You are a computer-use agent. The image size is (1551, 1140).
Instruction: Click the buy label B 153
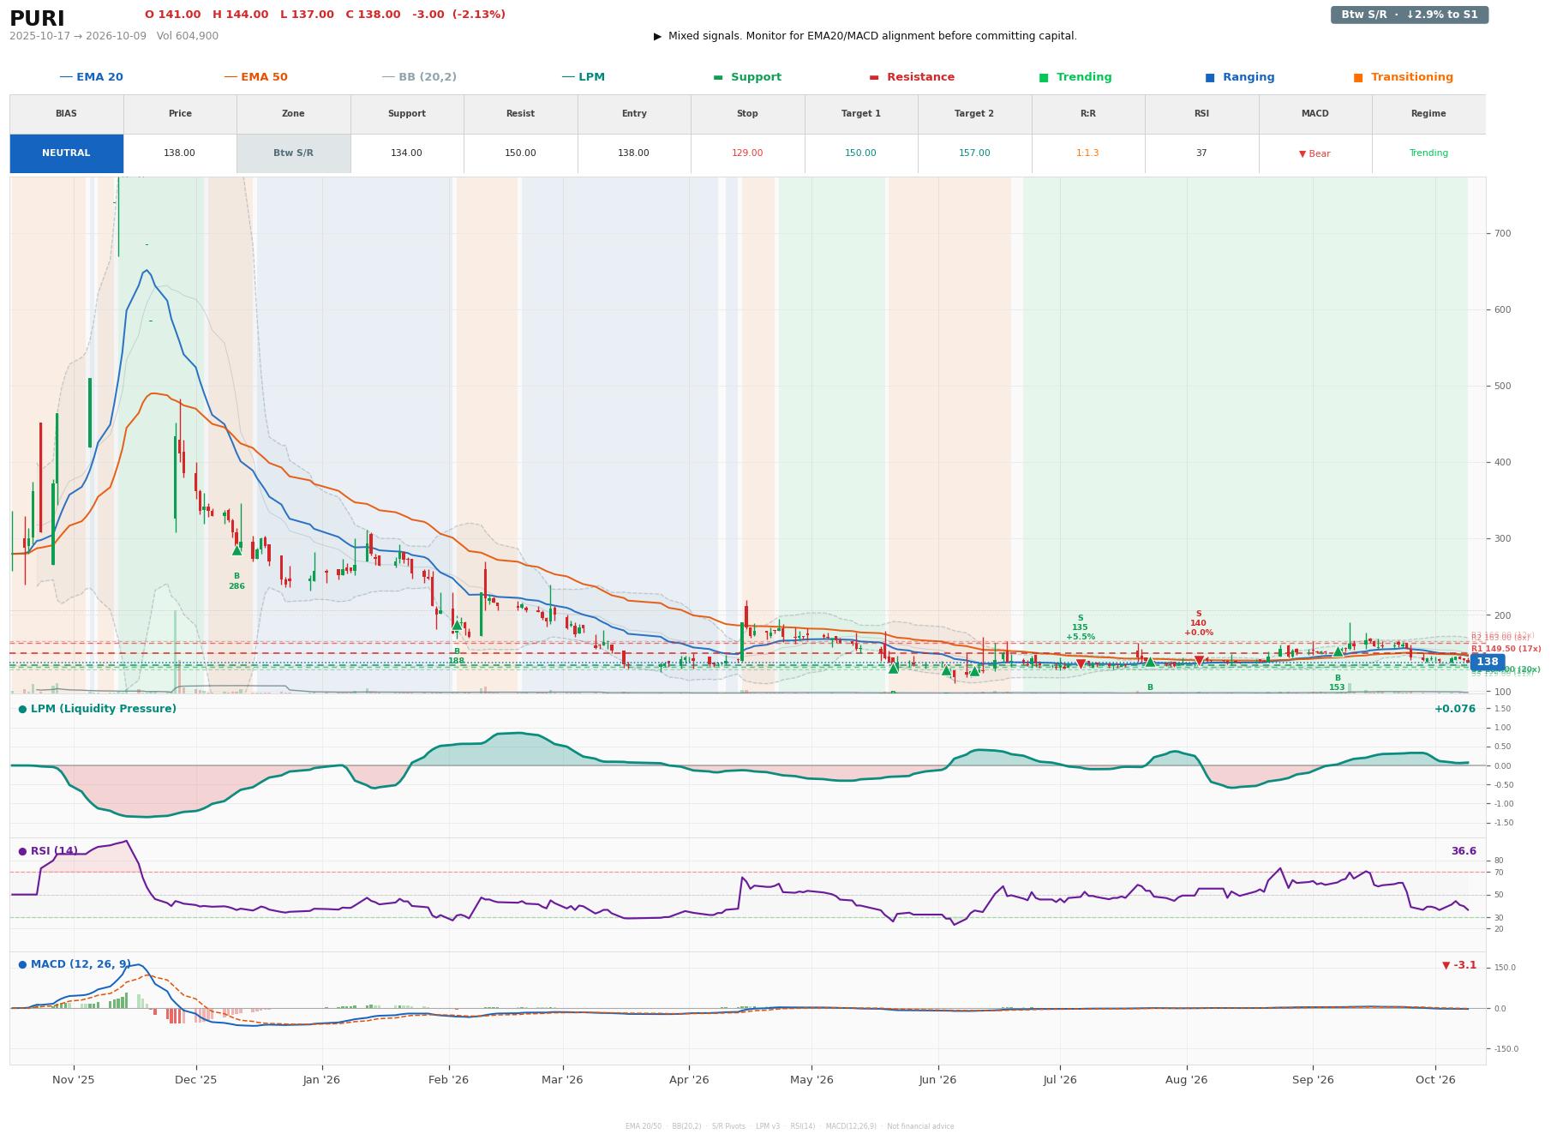[1337, 682]
